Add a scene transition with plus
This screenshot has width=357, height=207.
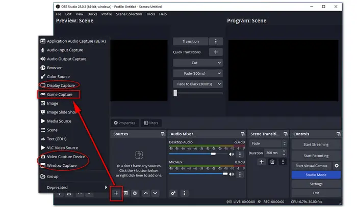261,162
